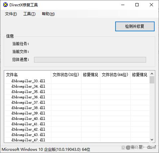Click the 文件状态(64位) column header

(x=115, y=75)
